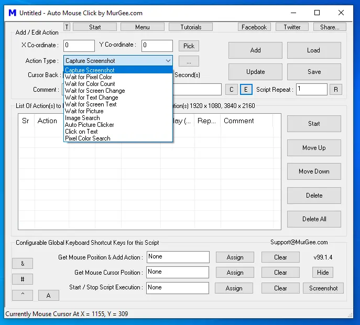The image size is (360, 325).
Task: Click the E button next to Comment
Action: tap(246, 89)
